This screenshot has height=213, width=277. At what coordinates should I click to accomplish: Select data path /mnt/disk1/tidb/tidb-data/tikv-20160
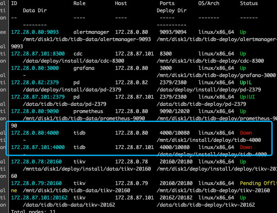pos(76,191)
